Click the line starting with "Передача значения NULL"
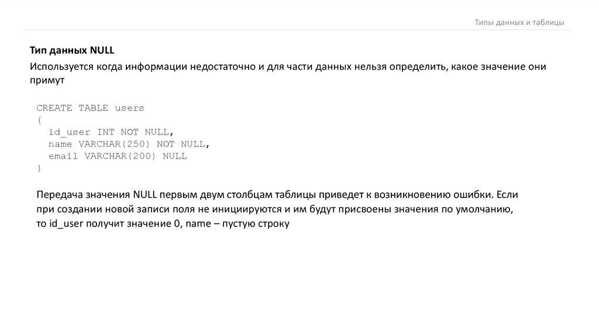 (x=277, y=194)
